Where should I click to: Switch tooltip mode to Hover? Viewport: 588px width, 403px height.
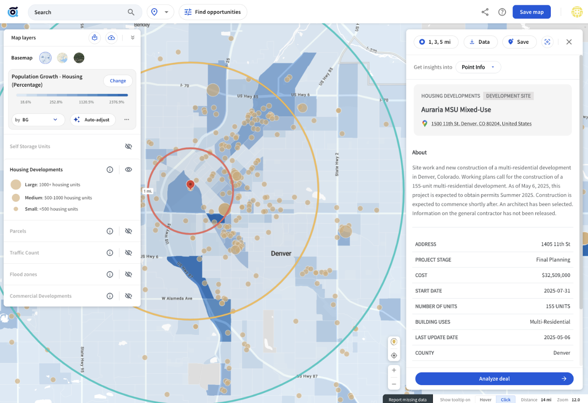[486, 400]
